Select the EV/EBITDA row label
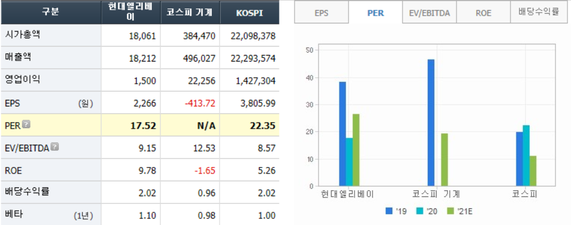 (28, 148)
